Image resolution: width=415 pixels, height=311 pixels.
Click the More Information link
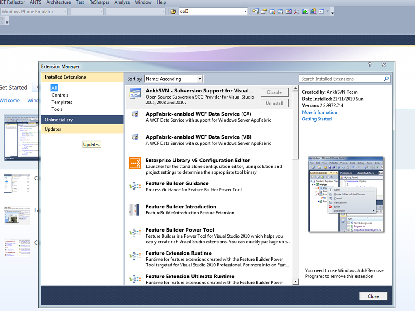(319, 112)
